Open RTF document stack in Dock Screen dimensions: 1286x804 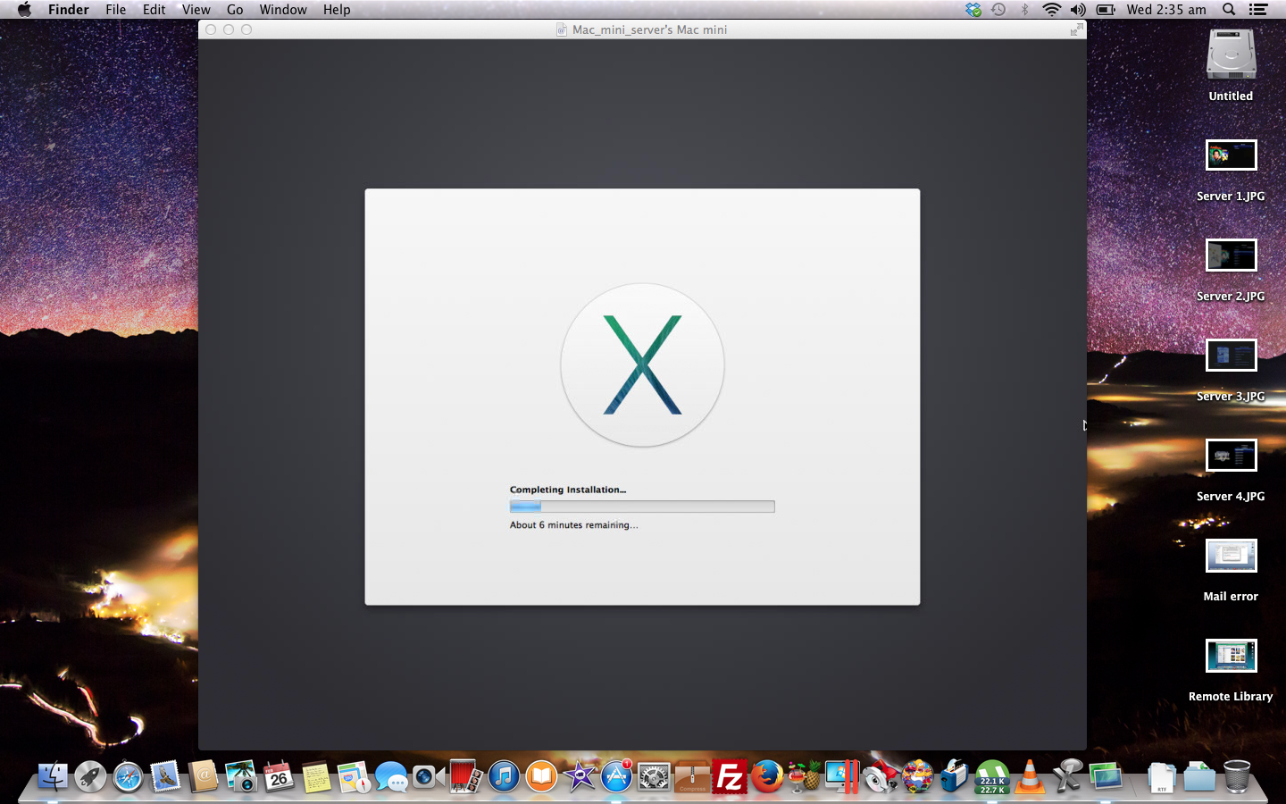[x=1162, y=776]
